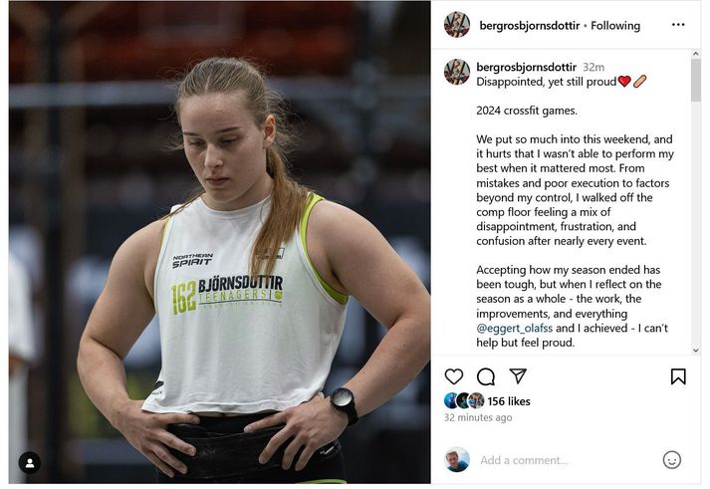Click the 32 minutes ago timestamp
The image size is (710, 489).
coord(478,417)
